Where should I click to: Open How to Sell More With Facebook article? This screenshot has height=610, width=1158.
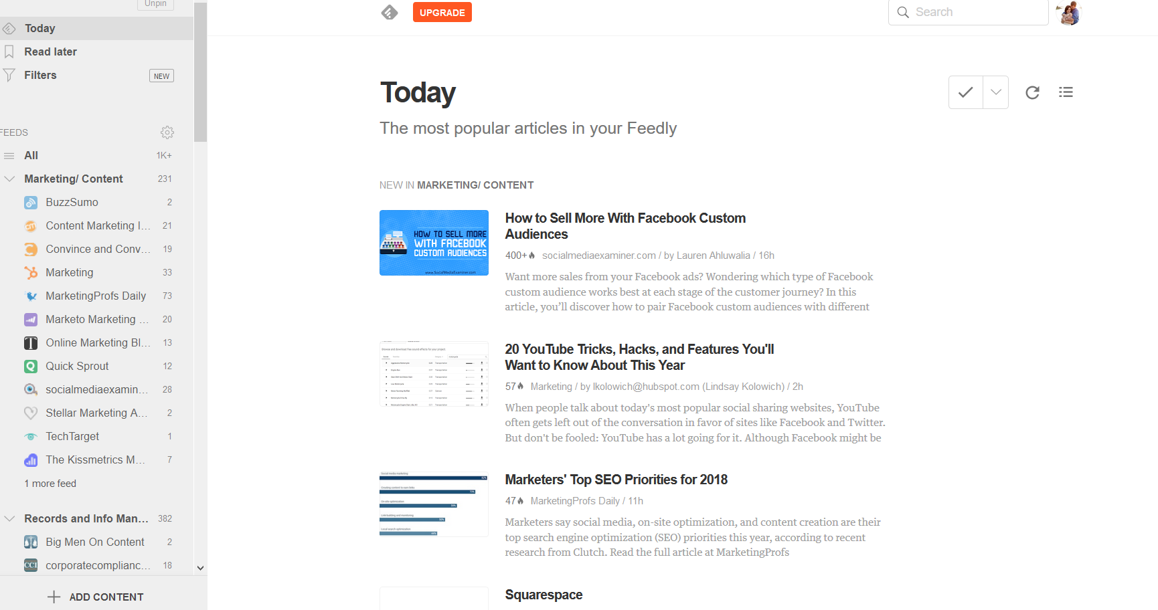coord(625,226)
